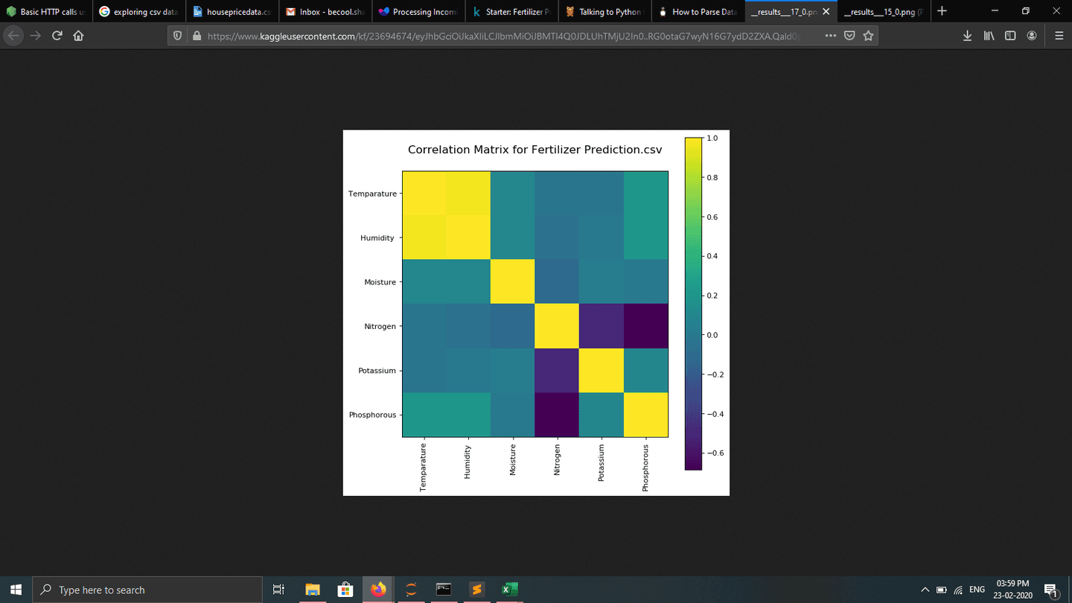
Task: Open a new browser tab
Action: point(942,11)
